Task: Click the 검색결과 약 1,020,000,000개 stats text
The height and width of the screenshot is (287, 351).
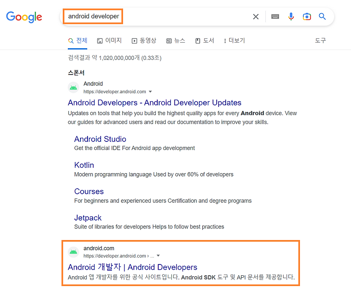Action: pos(115,58)
